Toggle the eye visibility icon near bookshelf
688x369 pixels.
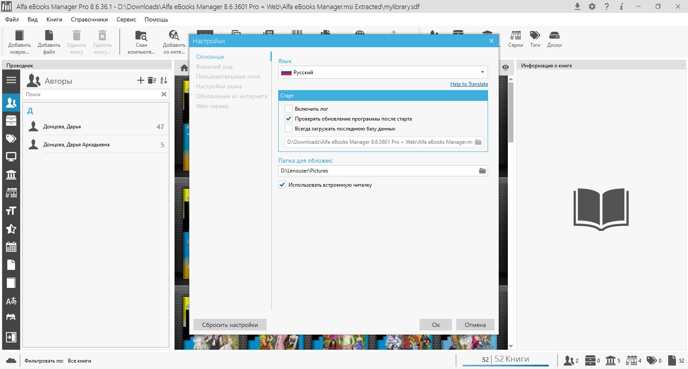[x=506, y=67]
